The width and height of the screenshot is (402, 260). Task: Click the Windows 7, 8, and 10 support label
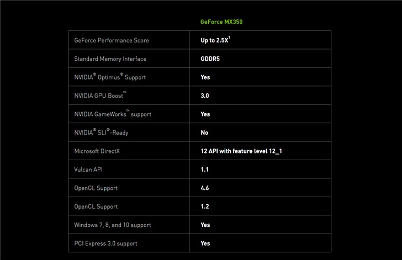click(113, 225)
